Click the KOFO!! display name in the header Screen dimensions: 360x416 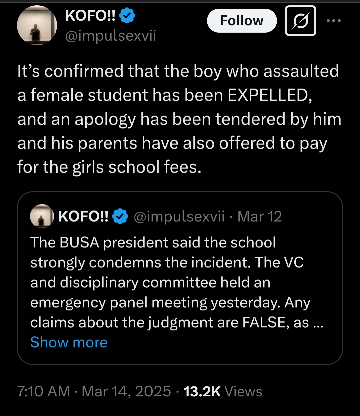pyautogui.click(x=90, y=15)
